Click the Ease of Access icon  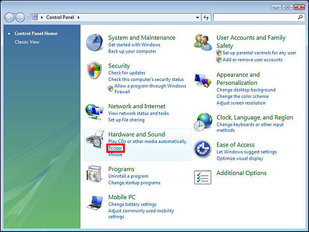coord(203,148)
